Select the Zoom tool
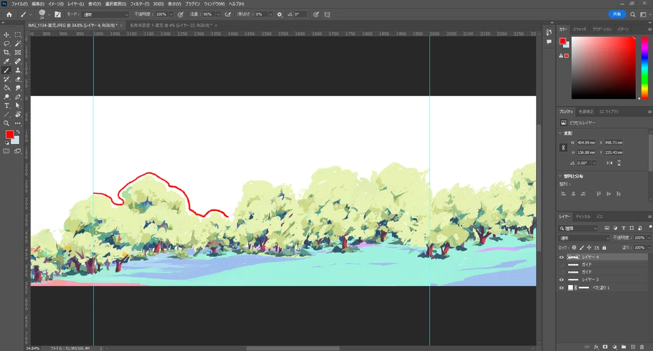Image resolution: width=653 pixels, height=351 pixels. [x=7, y=123]
